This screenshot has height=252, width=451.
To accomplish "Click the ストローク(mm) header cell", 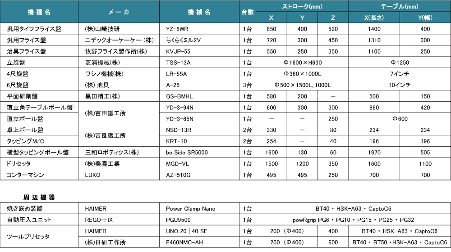I will [302, 6].
